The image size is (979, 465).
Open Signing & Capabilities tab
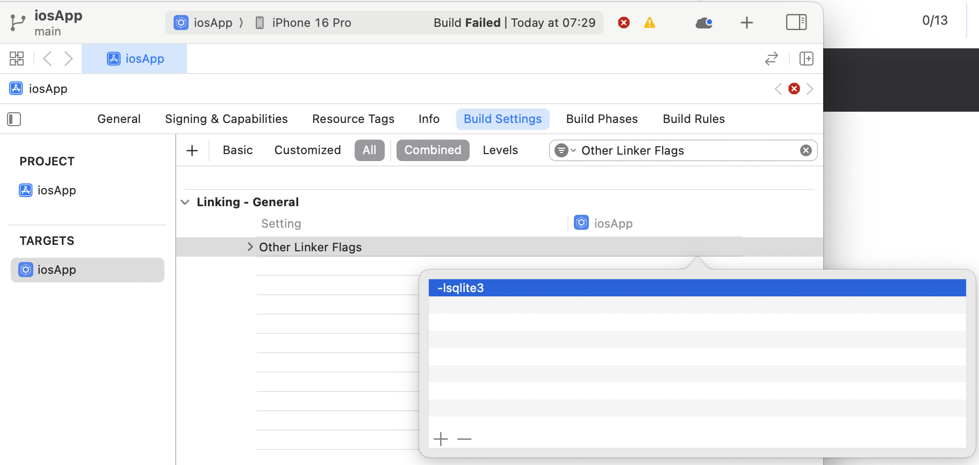[226, 119]
